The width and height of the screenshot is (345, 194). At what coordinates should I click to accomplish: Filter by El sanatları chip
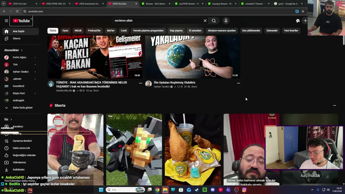[195, 31]
